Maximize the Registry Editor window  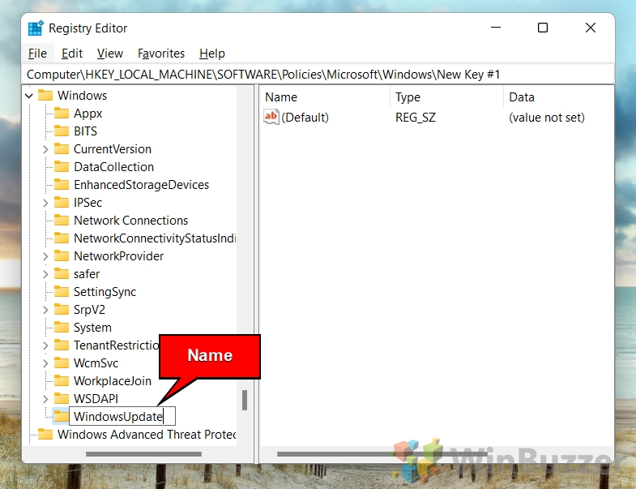click(x=543, y=28)
